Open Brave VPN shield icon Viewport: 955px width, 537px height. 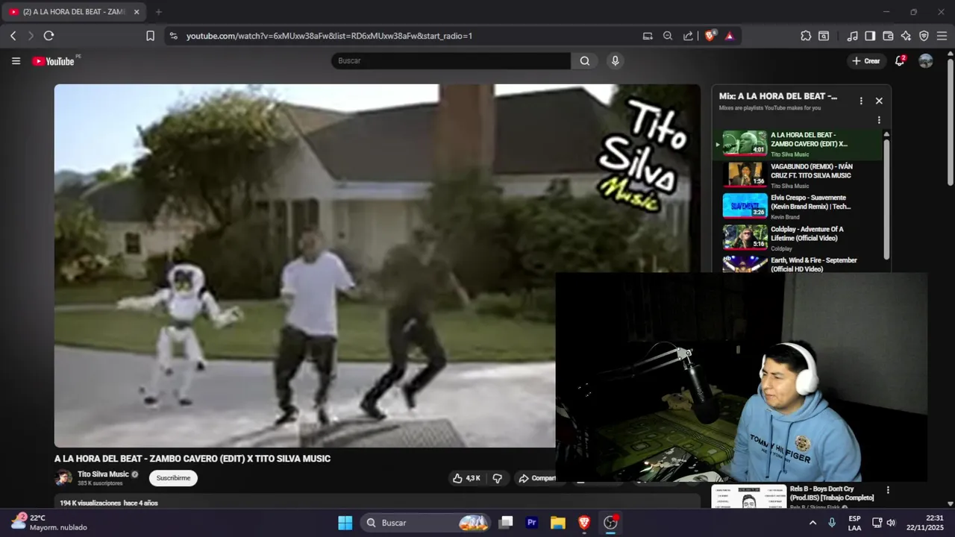[924, 36]
